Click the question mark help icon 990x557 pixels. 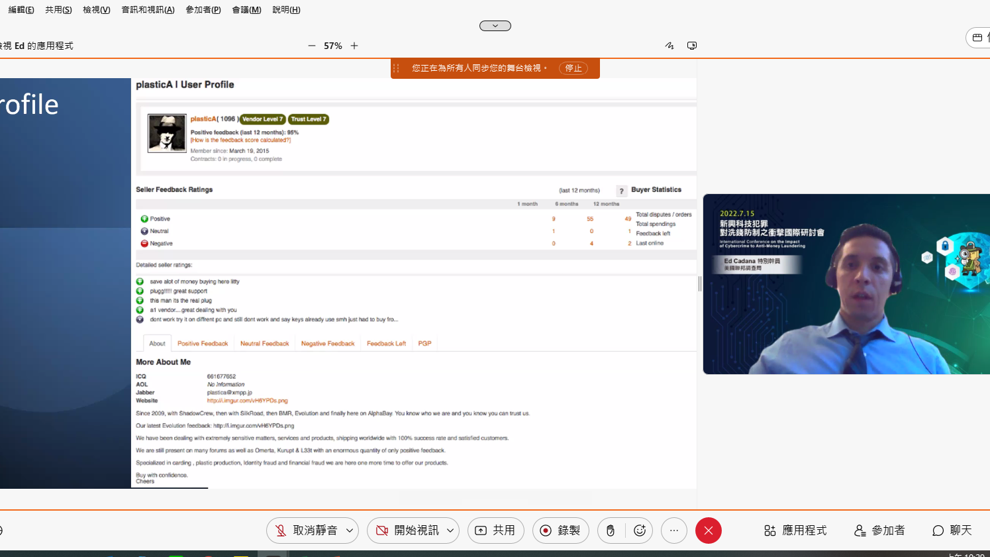point(621,191)
